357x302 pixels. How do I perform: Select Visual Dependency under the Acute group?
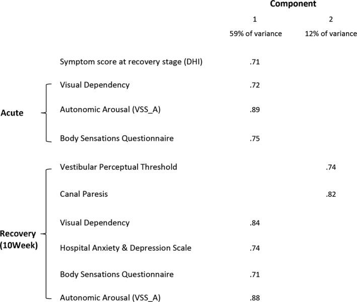[94, 85]
